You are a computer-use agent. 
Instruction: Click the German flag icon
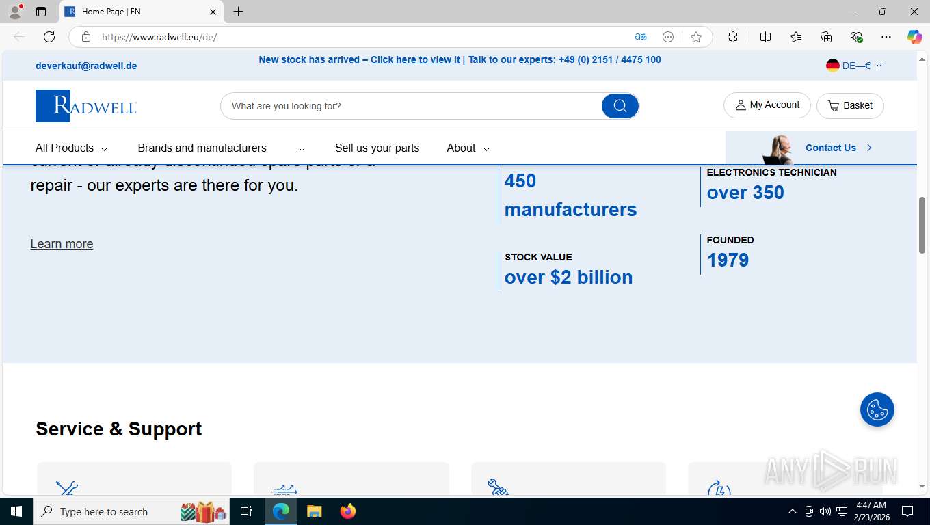tap(832, 66)
